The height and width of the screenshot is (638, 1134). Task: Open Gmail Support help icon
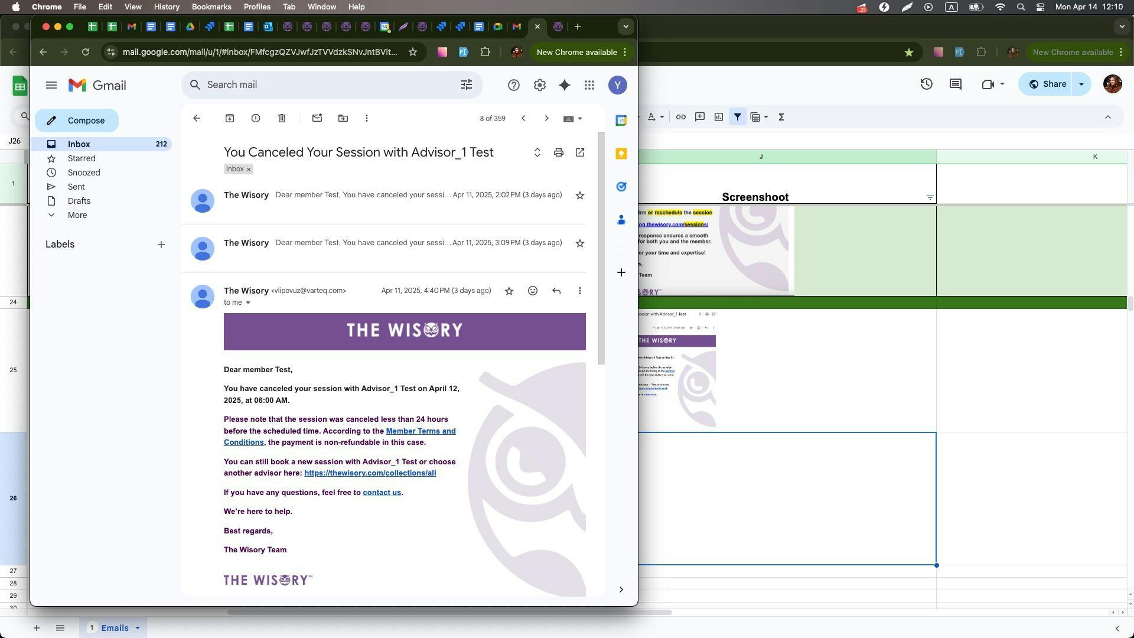[514, 85]
